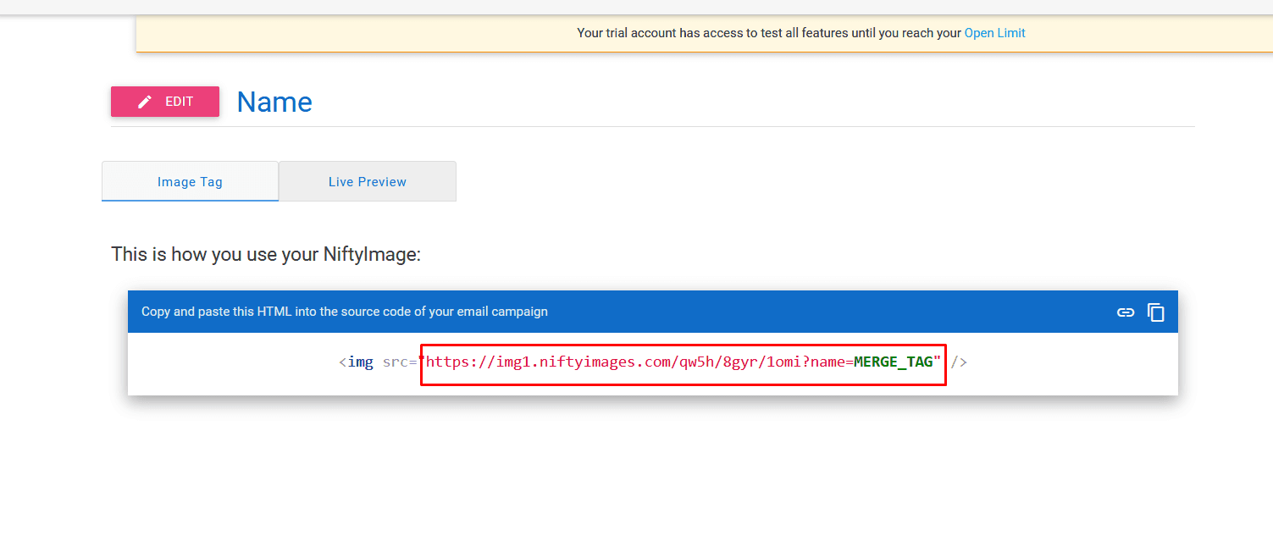This screenshot has height=558, width=1273.
Task: Click the closing /> of the image tag
Action: point(959,362)
